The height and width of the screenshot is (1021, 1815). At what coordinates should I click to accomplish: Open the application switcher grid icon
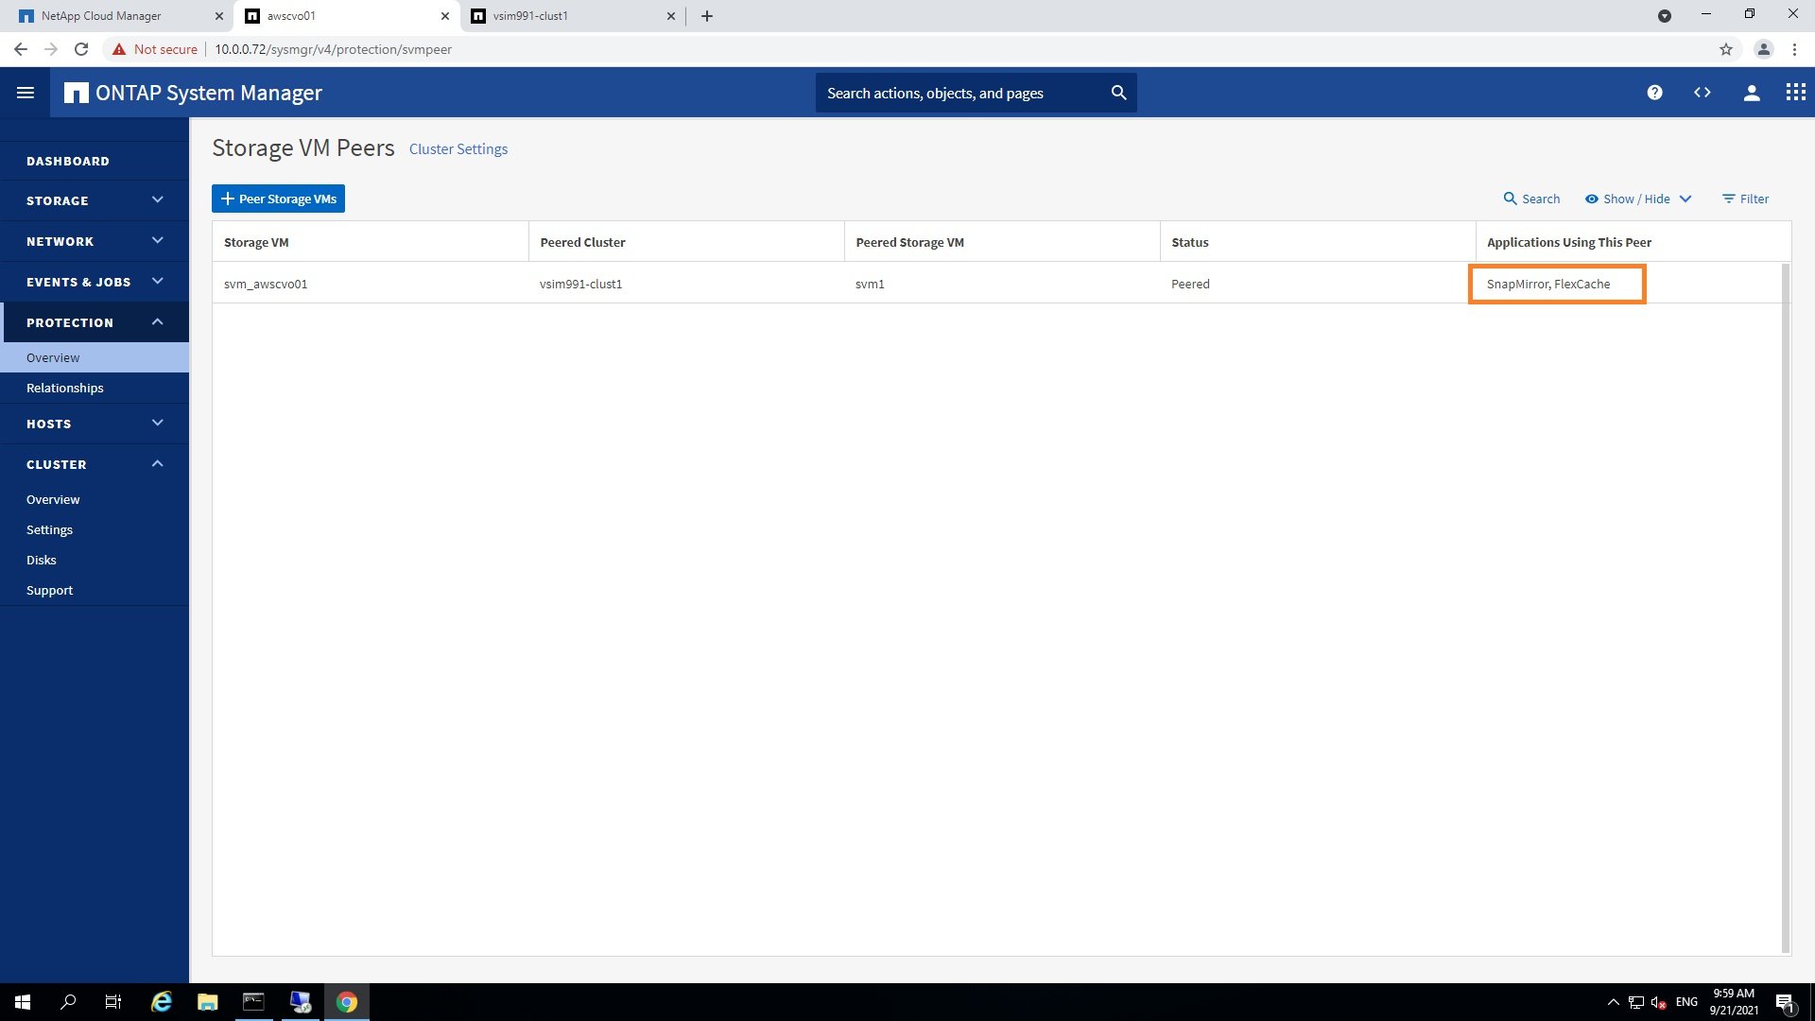coord(1795,93)
